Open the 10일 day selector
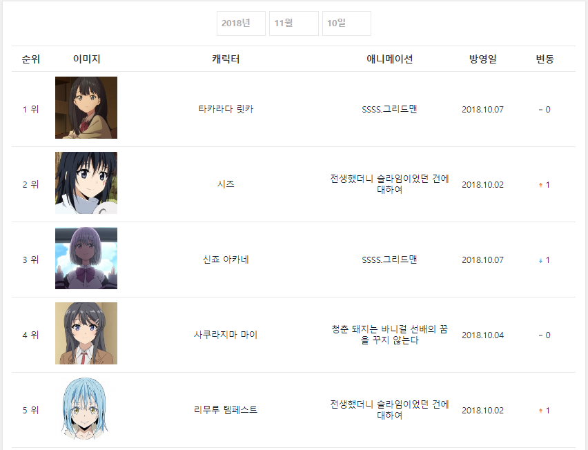 click(346, 23)
